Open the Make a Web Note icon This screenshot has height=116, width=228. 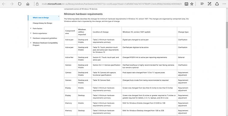[209, 4]
